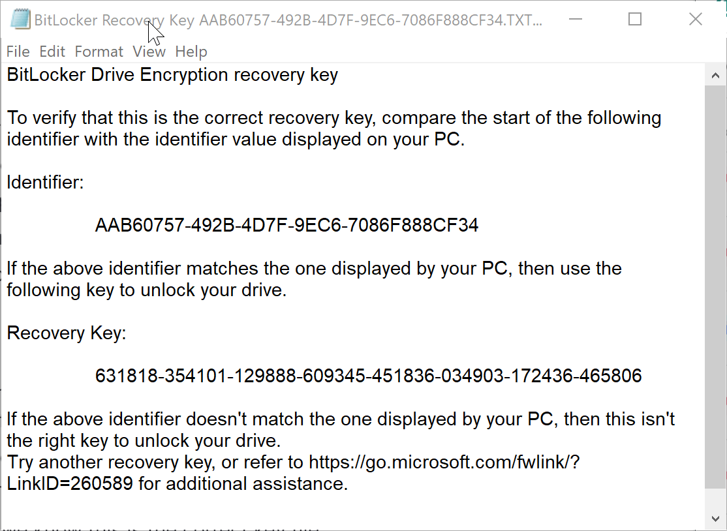Open the Help menu
727x531 pixels.
(191, 52)
